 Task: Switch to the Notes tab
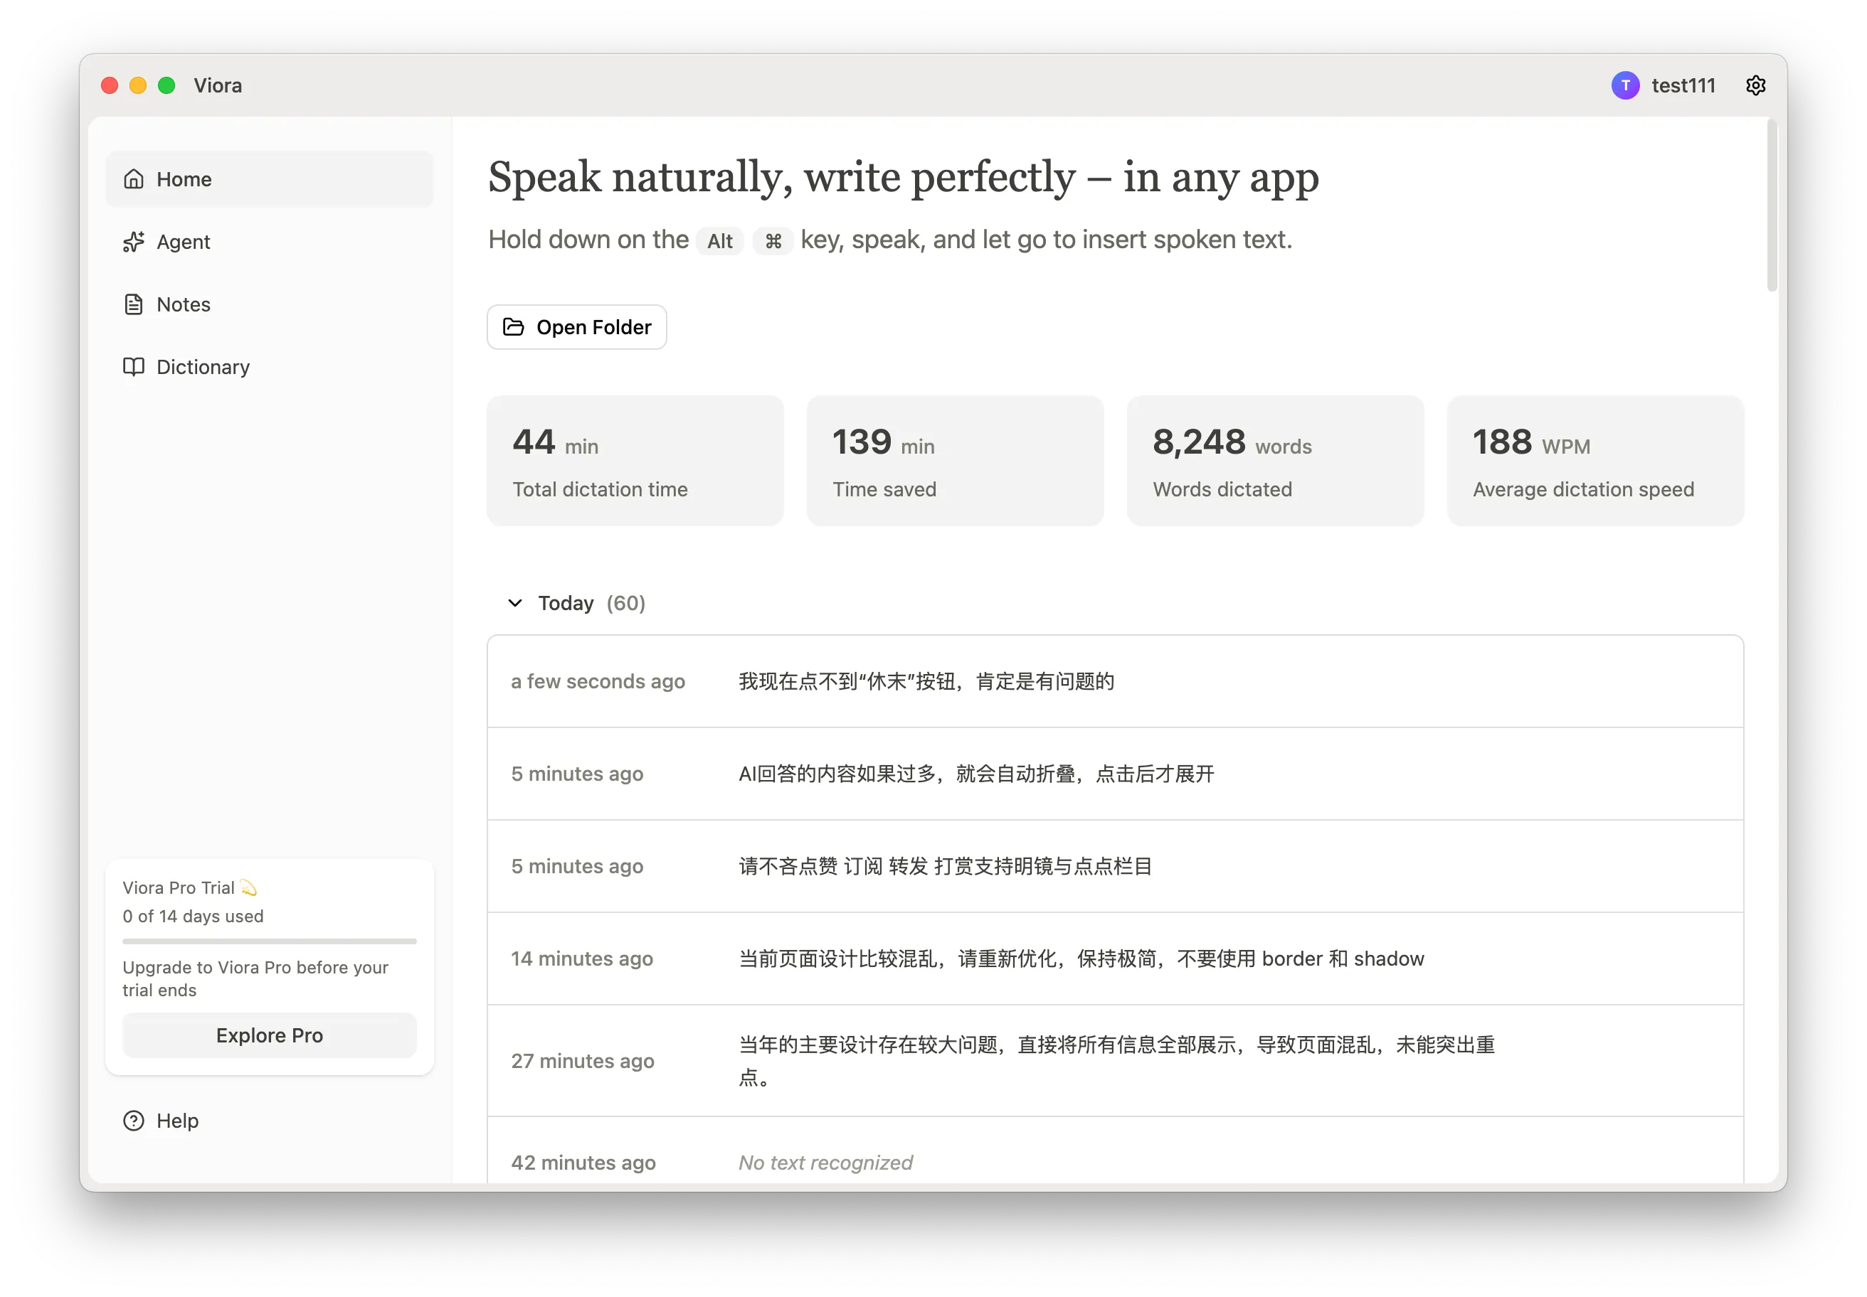[182, 304]
